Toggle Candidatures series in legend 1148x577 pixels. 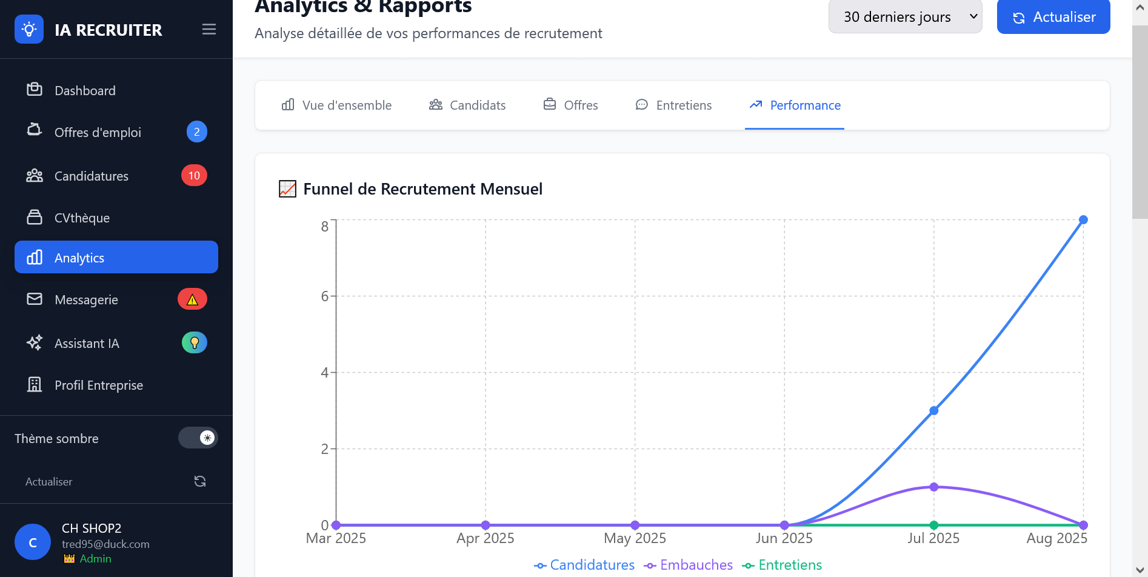click(584, 565)
